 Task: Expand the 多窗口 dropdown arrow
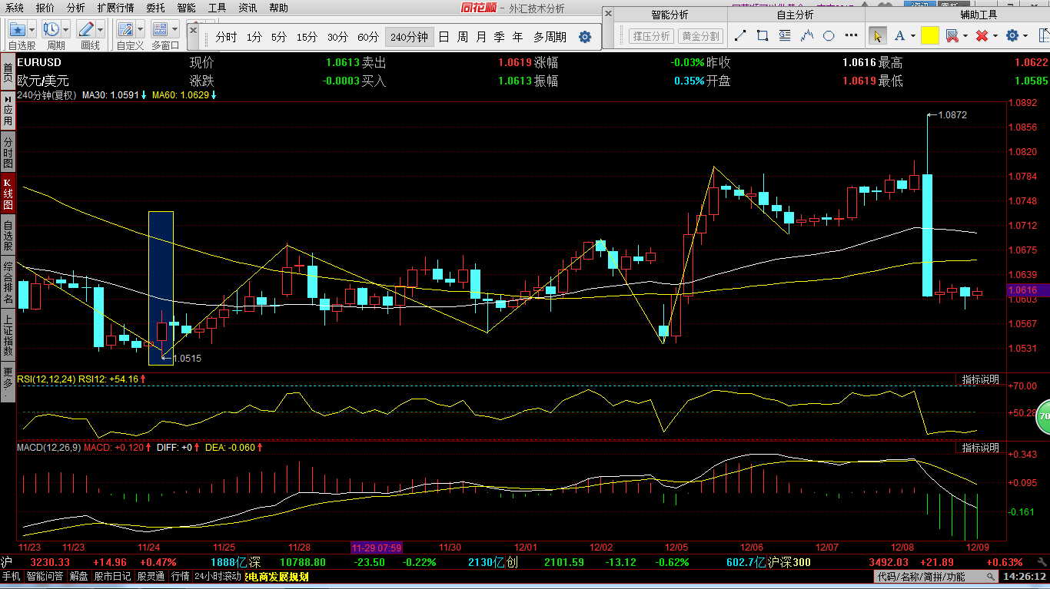point(174,29)
